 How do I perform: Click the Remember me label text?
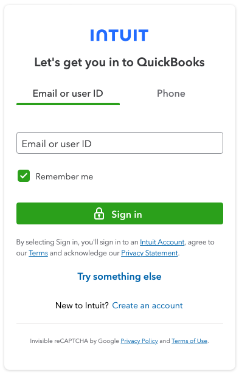(64, 176)
